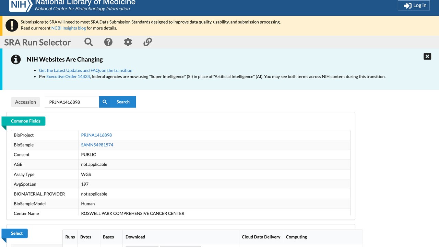Click the Accession label
The width and height of the screenshot is (439, 247).
pyautogui.click(x=25, y=102)
